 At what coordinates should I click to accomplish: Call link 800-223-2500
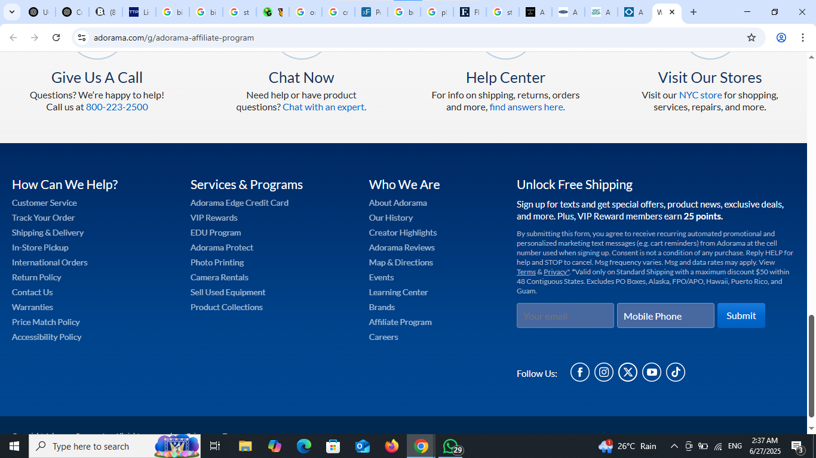click(117, 107)
